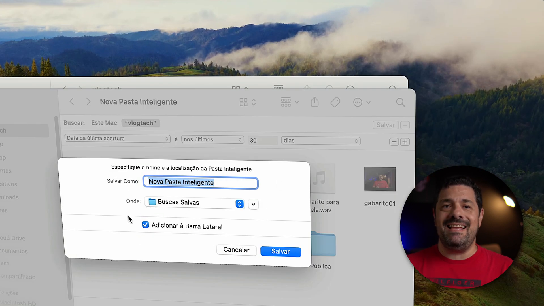Image resolution: width=544 pixels, height=306 pixels.
Task: Select the "vlogtech" search scope
Action: pyautogui.click(x=141, y=123)
